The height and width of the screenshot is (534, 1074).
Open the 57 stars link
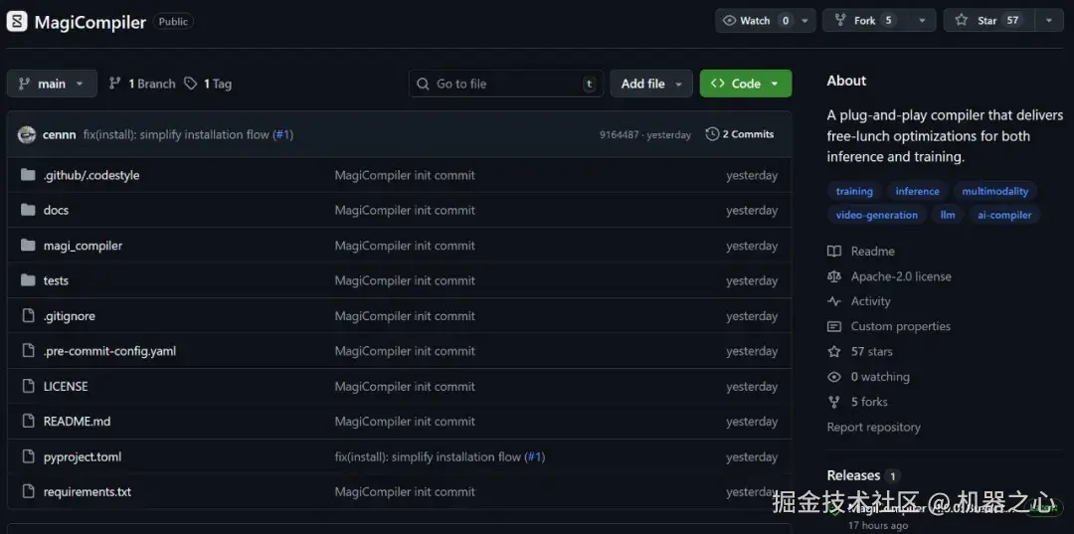(x=871, y=351)
